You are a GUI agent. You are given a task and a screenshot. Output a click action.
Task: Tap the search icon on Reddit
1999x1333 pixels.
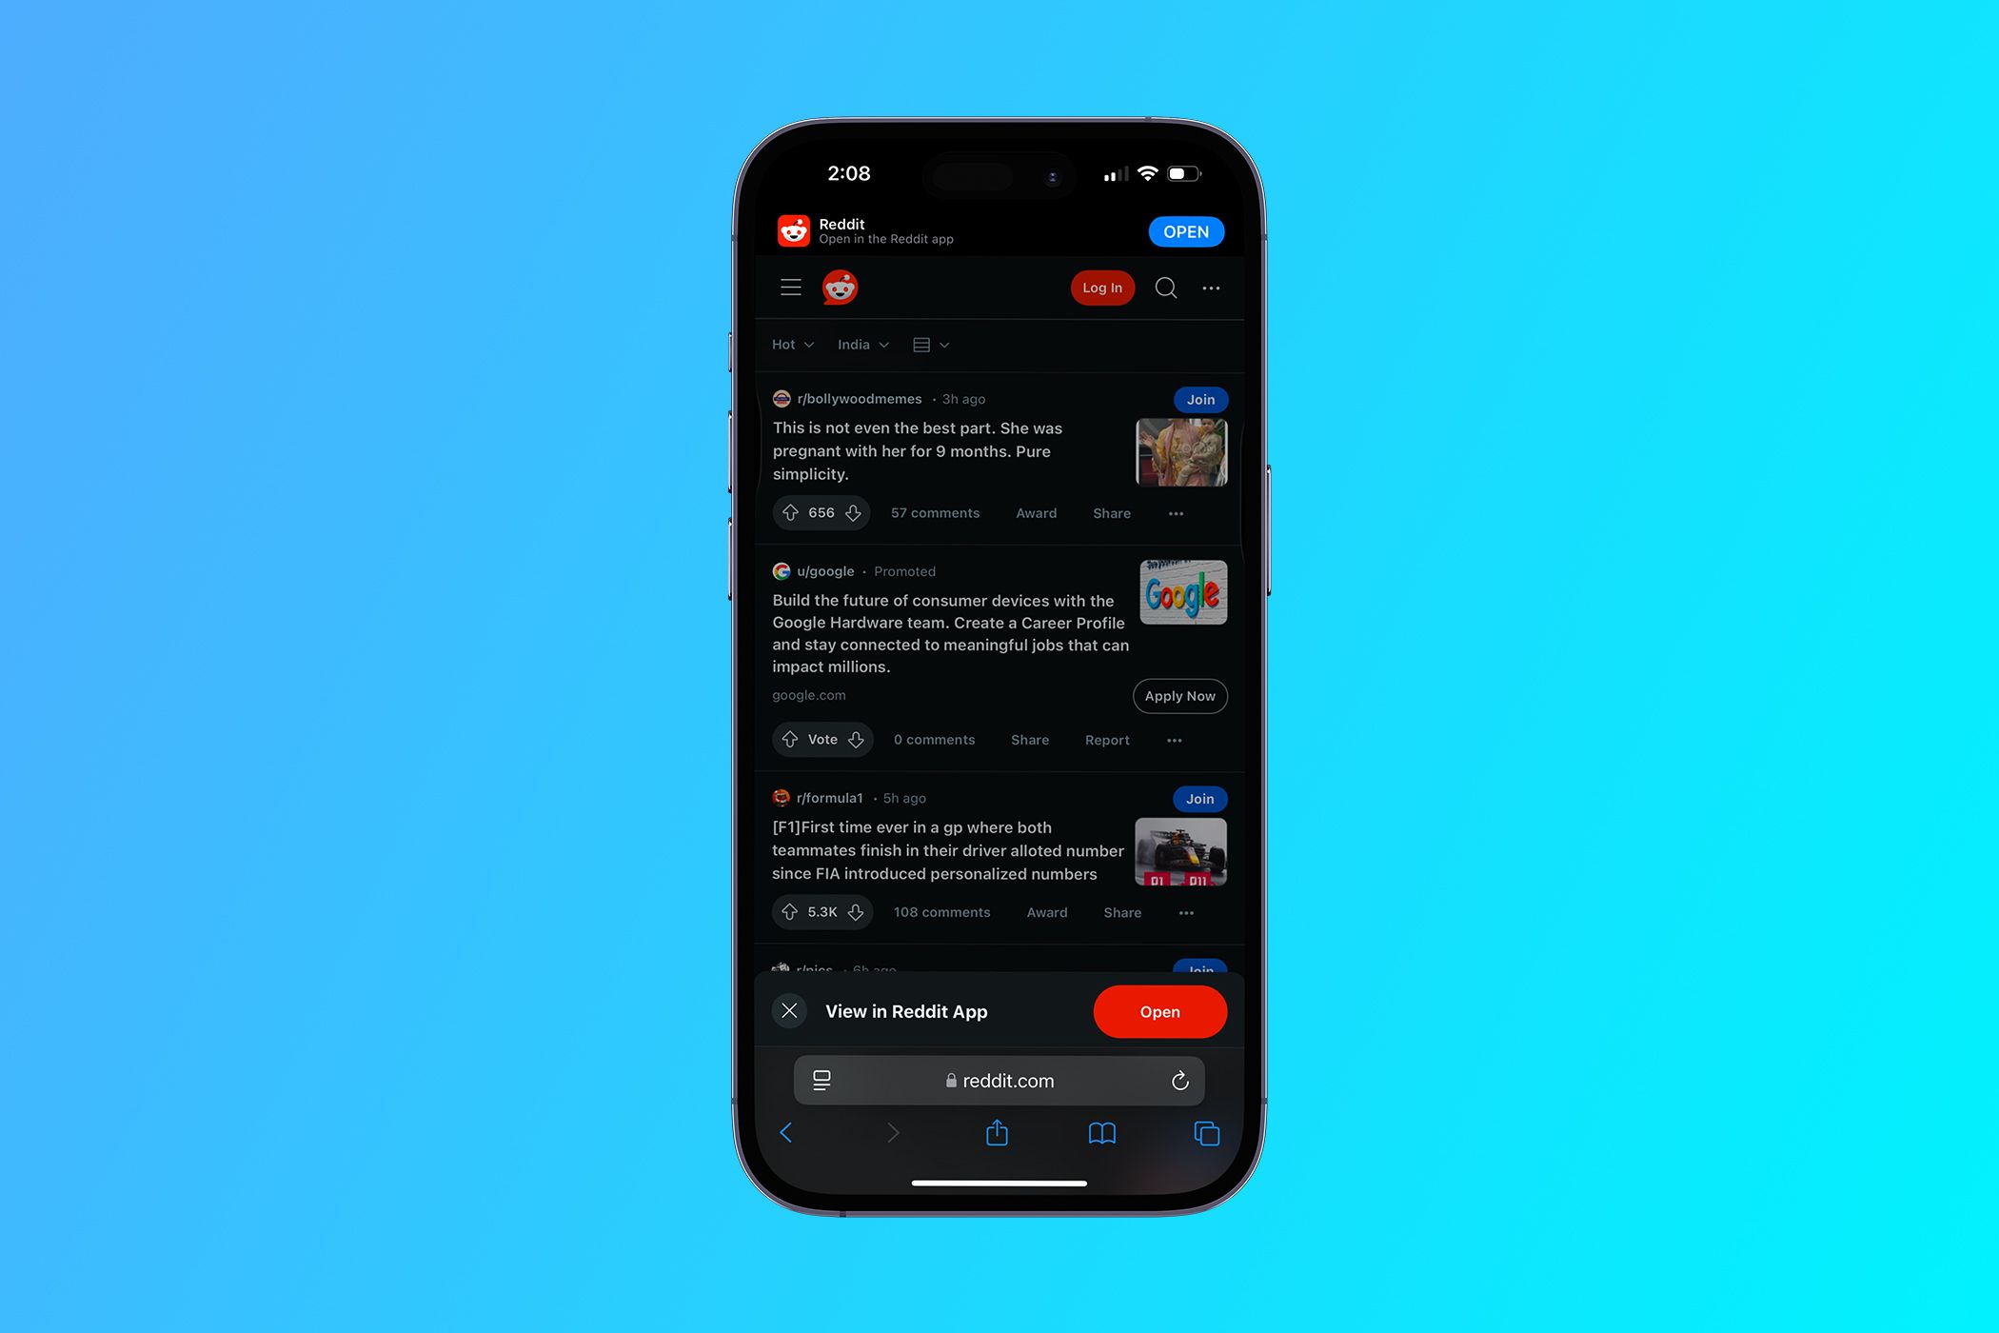click(x=1164, y=288)
